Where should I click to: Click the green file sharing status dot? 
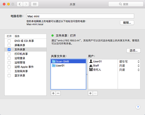coord(52,36)
